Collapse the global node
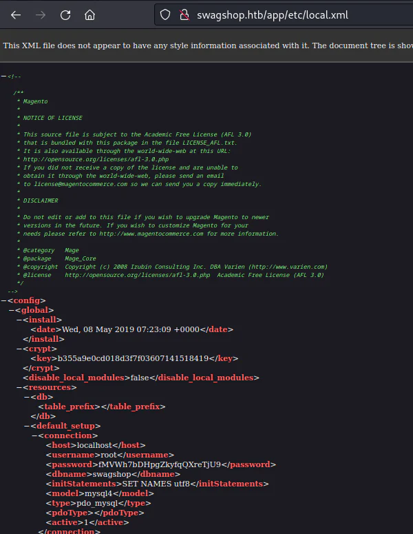Image resolution: width=413 pixels, height=534 pixels. click(x=11, y=310)
